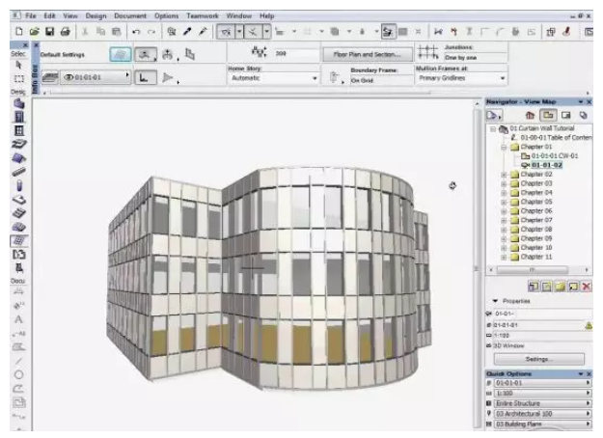Click the Settings button in Navigator
The image size is (603, 438).
[x=538, y=359]
